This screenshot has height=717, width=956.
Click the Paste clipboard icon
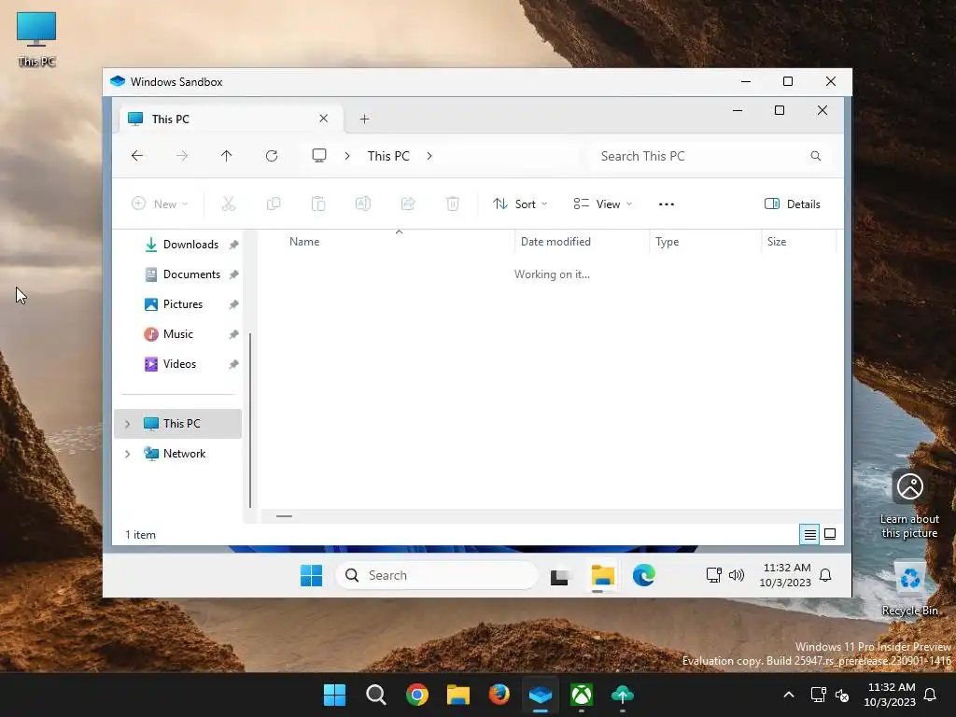[318, 204]
